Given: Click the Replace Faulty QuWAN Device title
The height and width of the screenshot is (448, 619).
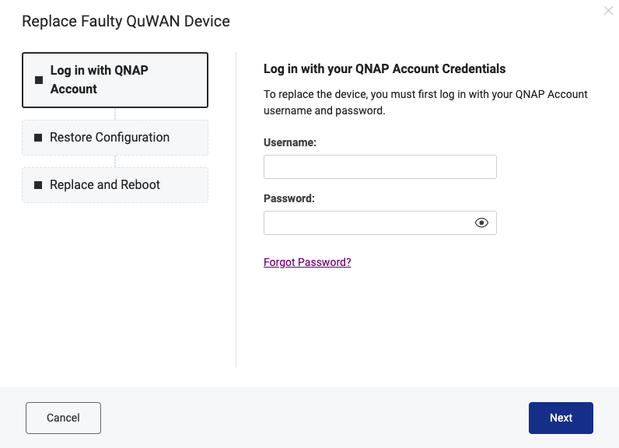Looking at the screenshot, I should [125, 21].
